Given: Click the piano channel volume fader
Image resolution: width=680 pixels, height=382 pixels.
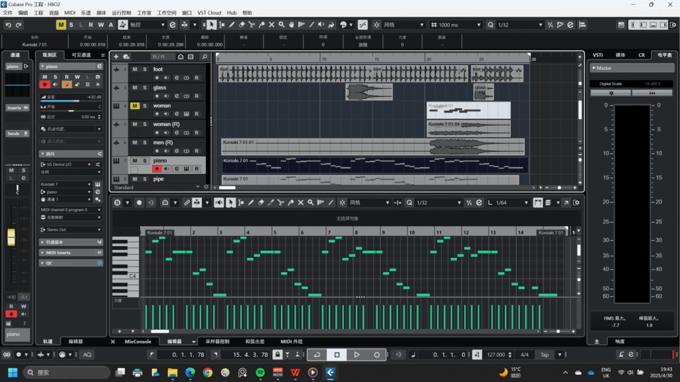Looking at the screenshot, I should [11, 237].
